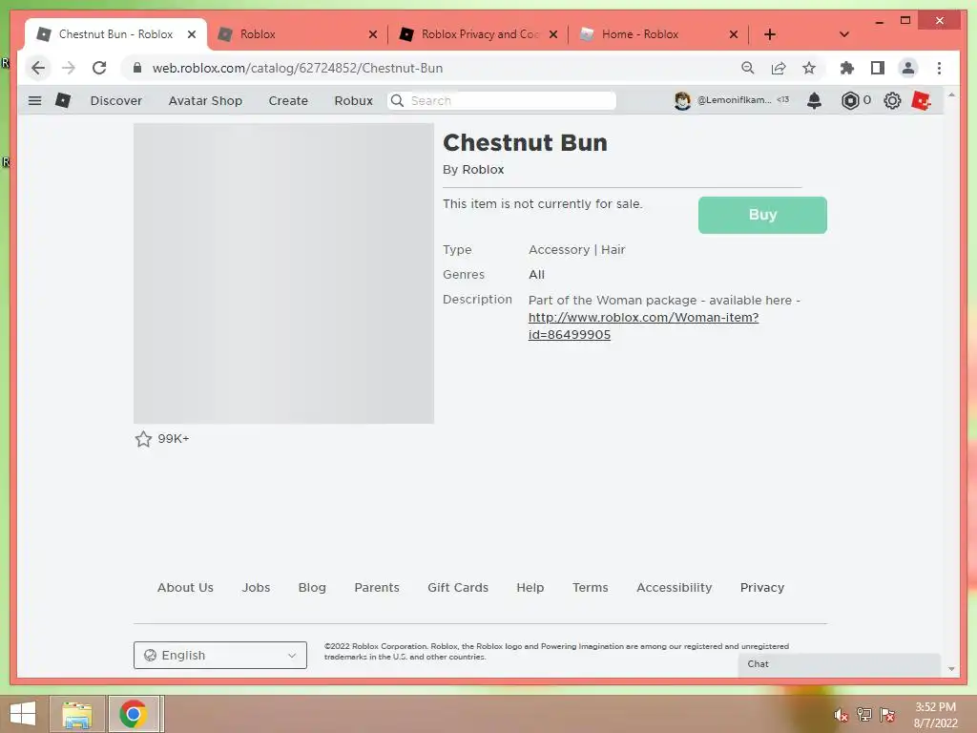
Task: Open Create in Roblox navbar
Action: coord(288,101)
